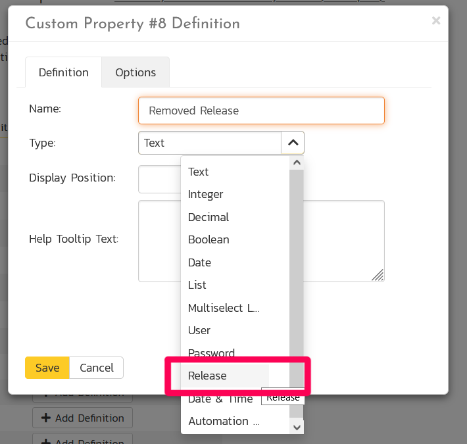Viewport: 467px width, 444px height.
Task: Pick List in the type dropdown
Action: click(x=197, y=285)
